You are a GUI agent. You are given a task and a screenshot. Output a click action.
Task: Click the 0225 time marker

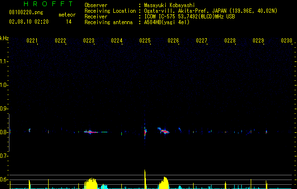click(x=145, y=41)
